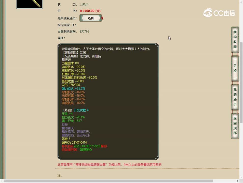
Task: Click 基础攻击 +2000 attribute
Action: click(x=73, y=81)
